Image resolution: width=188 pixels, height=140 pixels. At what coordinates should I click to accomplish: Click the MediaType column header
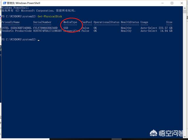[70, 22]
